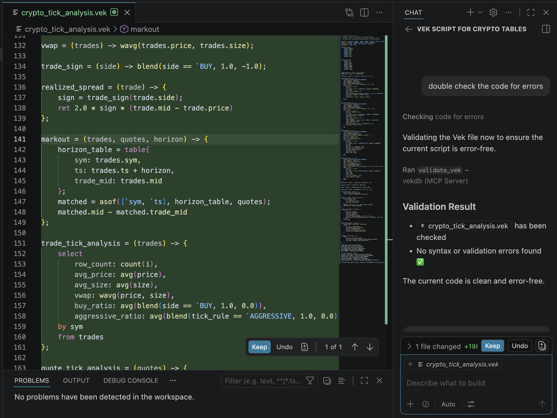
Task: Open chat panel More Actions ellipsis
Action: pos(508,12)
